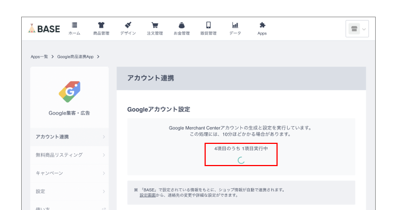398x210 pixels.
Task: Expand chevron beside キャンペーン
Action: [x=104, y=173]
